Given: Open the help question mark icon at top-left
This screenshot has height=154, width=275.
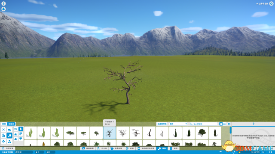Looking at the screenshot, I should (3, 3).
